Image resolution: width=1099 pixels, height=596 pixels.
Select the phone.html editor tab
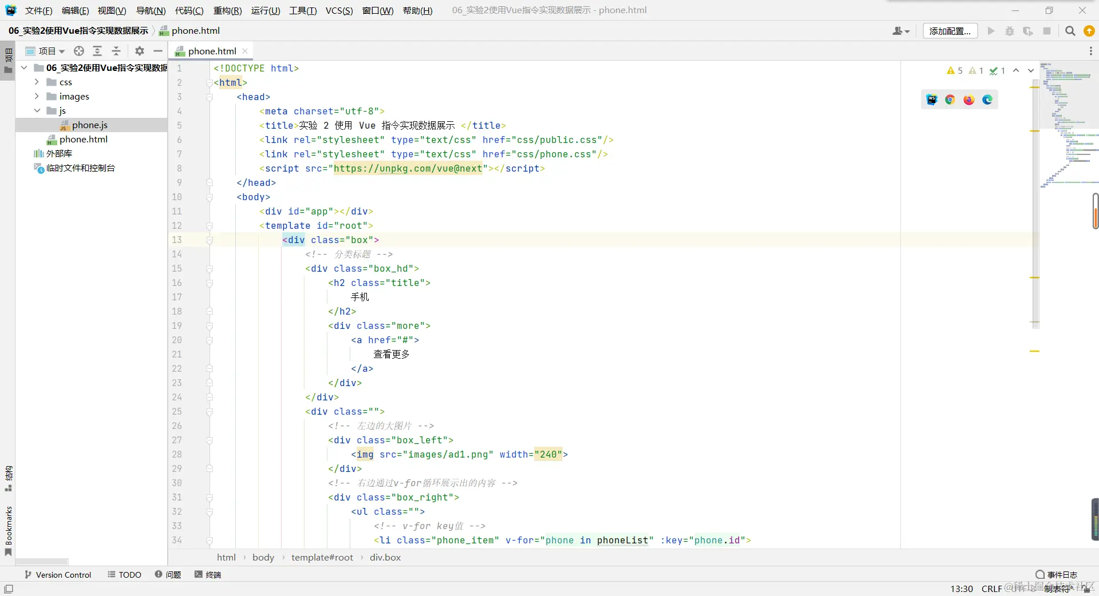pyautogui.click(x=211, y=51)
